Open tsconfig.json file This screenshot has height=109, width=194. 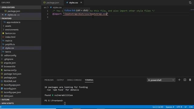[x=10, y=89]
